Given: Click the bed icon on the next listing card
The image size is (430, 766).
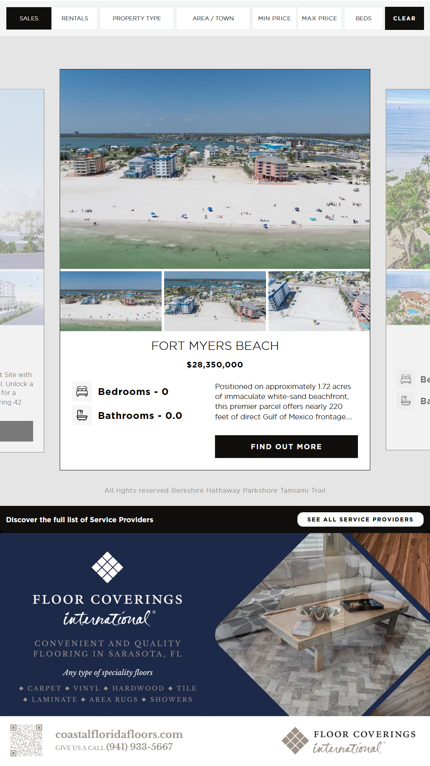Looking at the screenshot, I should [406, 379].
